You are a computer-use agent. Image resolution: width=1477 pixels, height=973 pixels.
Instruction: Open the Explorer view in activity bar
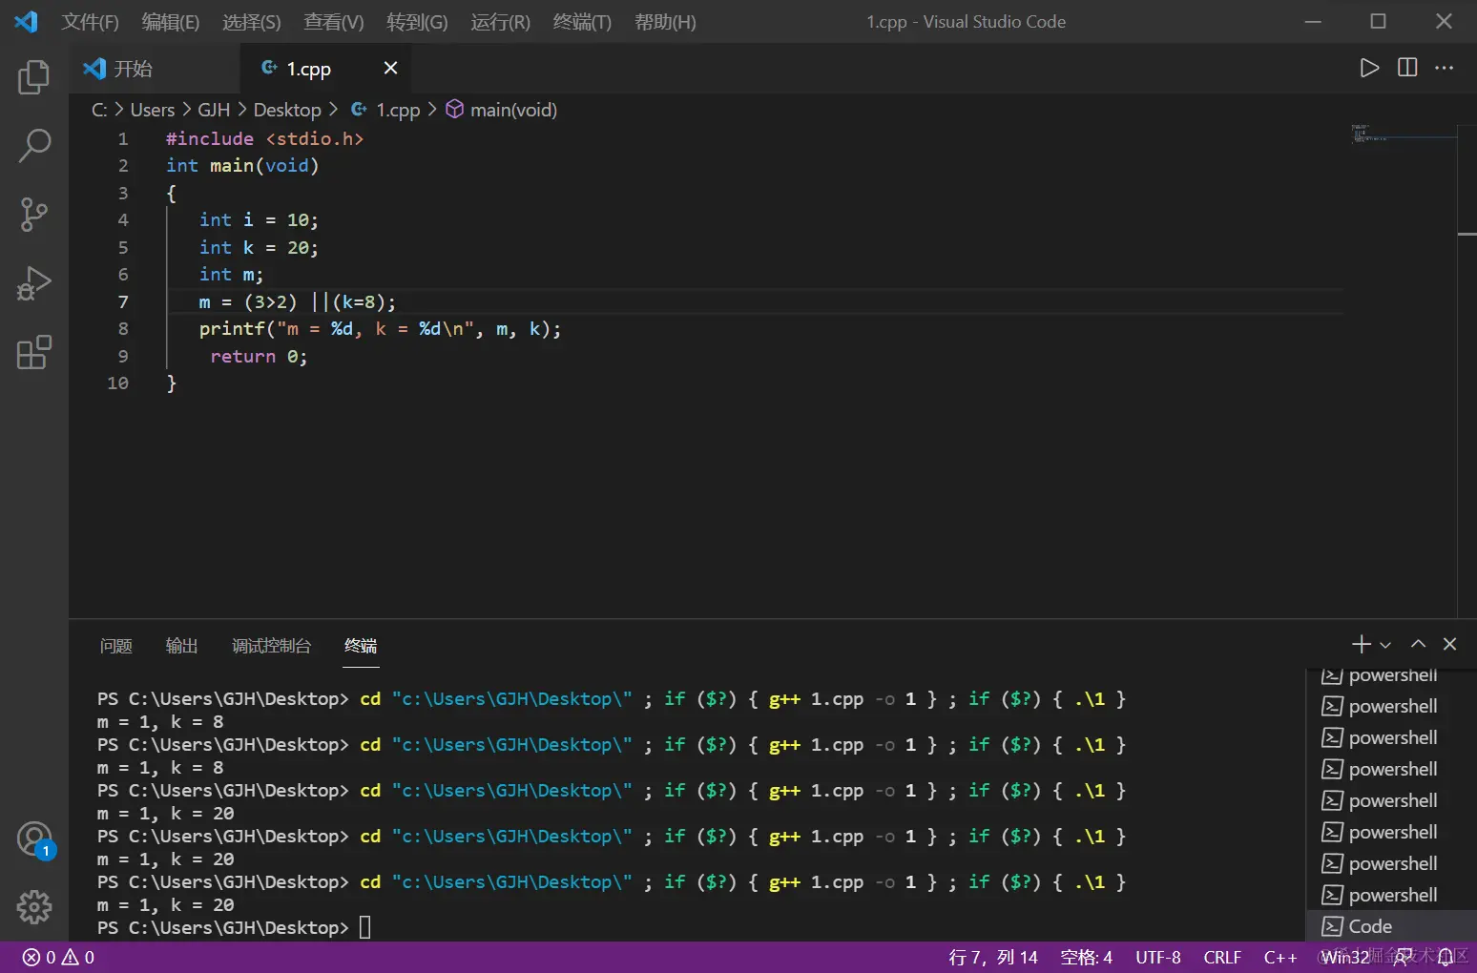[x=34, y=77]
